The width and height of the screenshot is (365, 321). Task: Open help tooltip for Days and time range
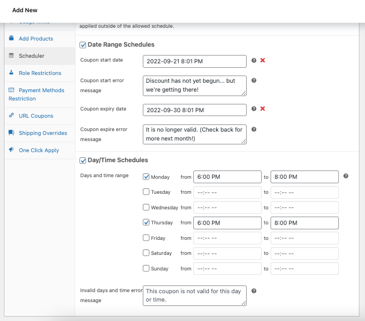346,176
